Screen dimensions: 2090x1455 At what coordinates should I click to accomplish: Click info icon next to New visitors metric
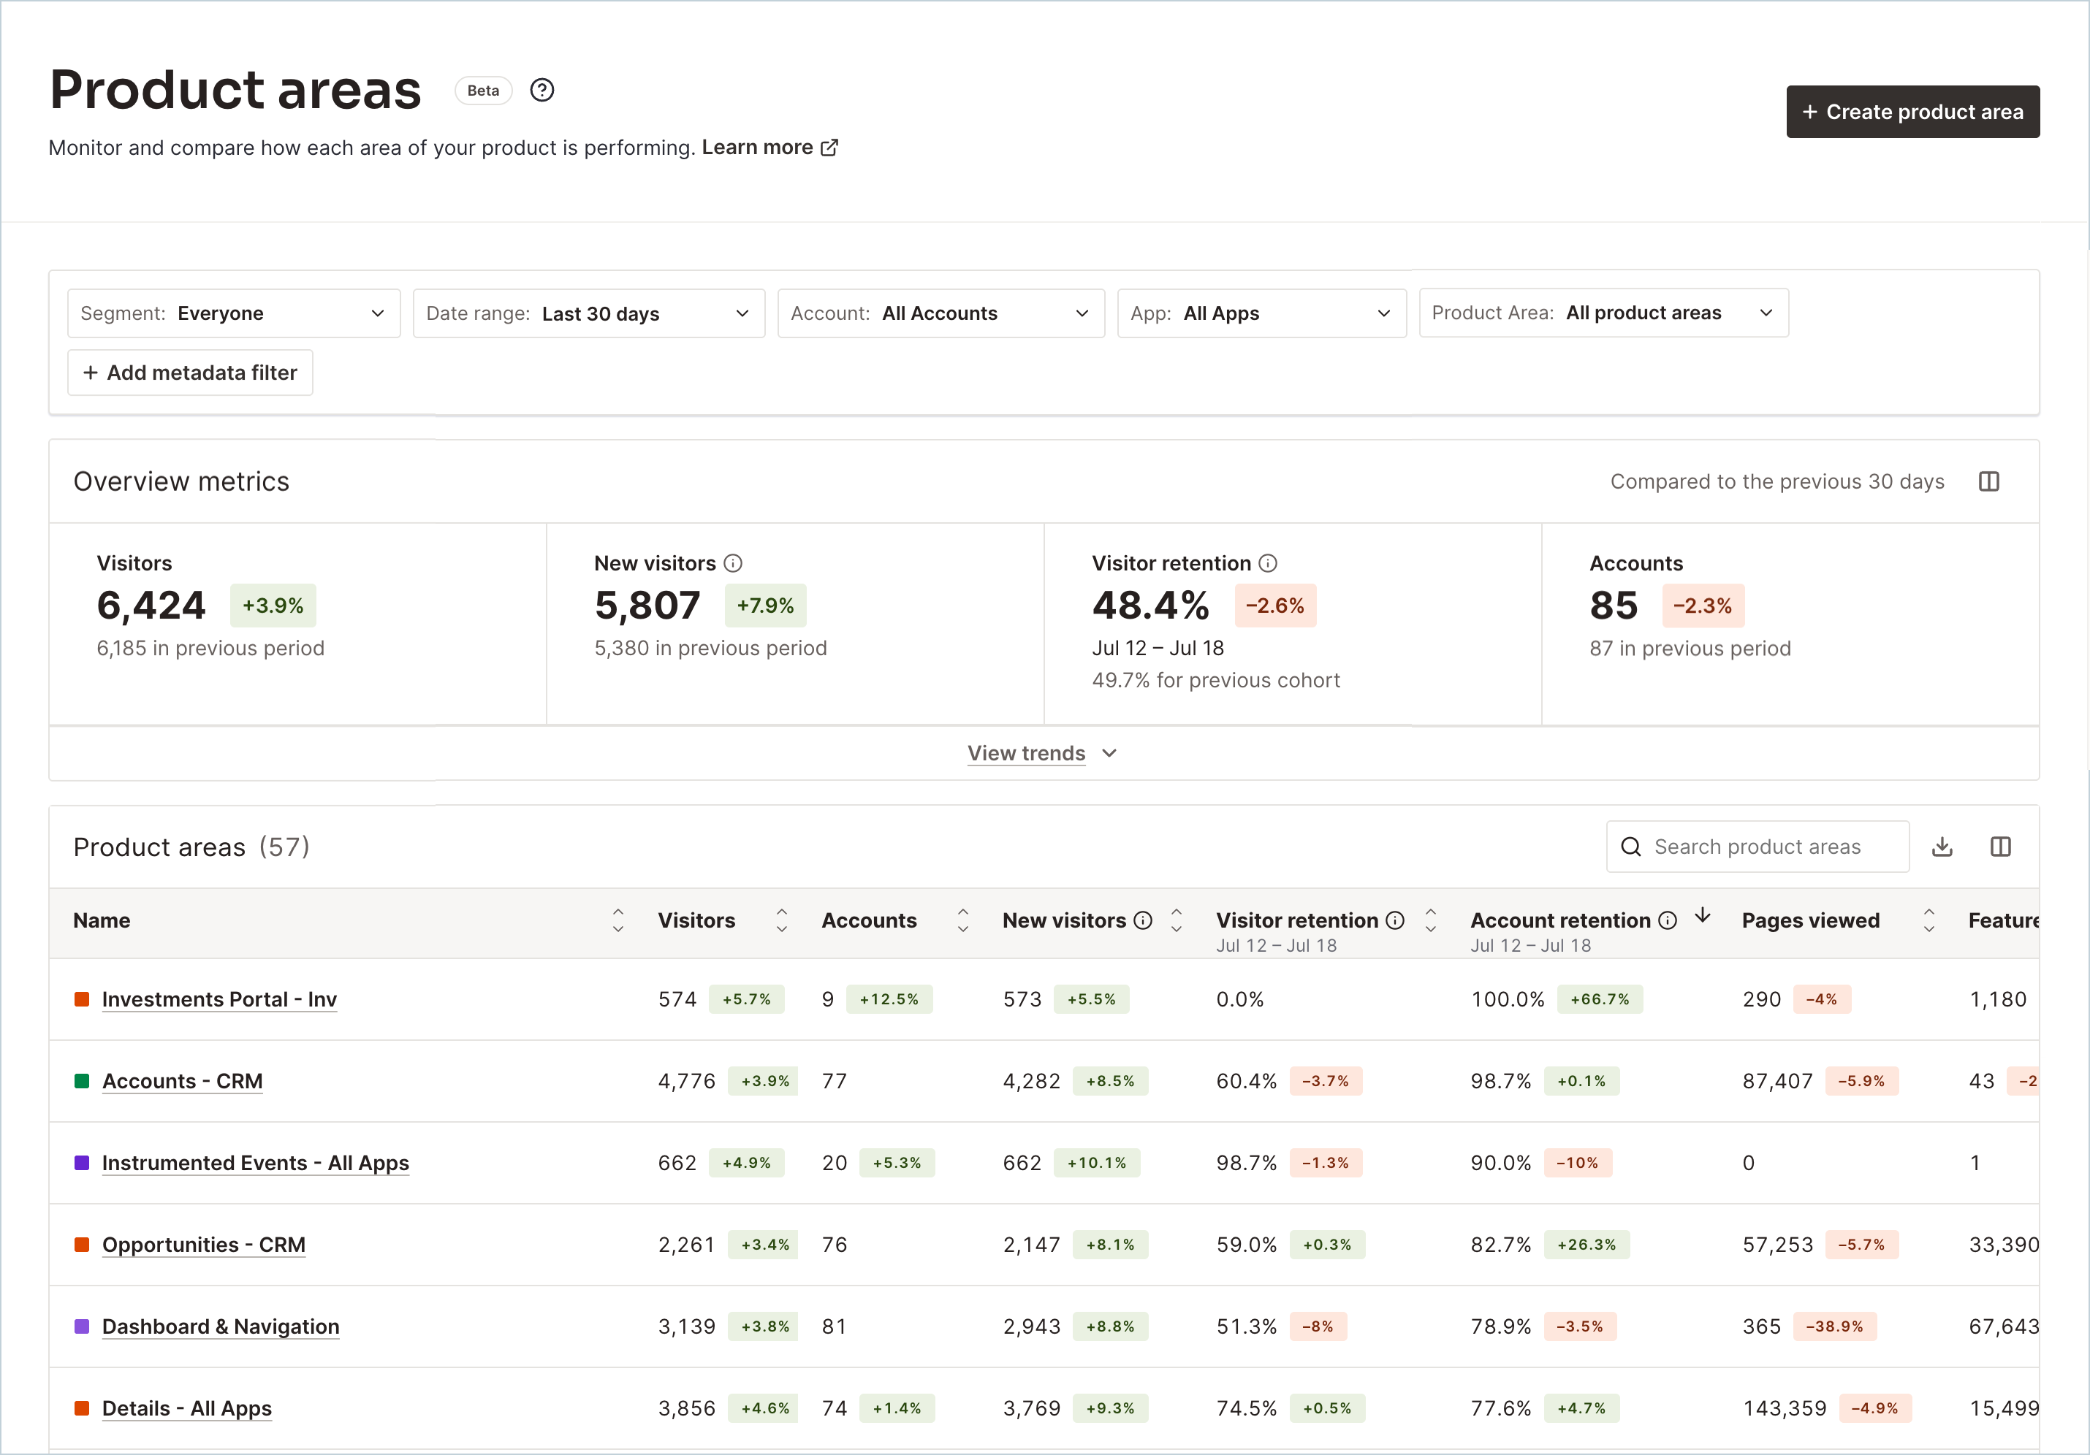click(733, 563)
